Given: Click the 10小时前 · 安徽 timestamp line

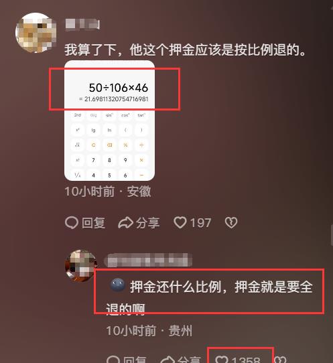Looking at the screenshot, I should 108,192.
